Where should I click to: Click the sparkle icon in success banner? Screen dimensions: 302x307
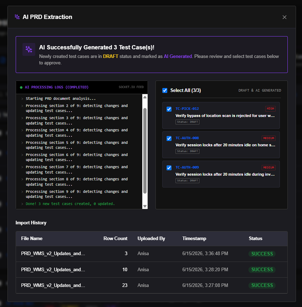[29, 49]
